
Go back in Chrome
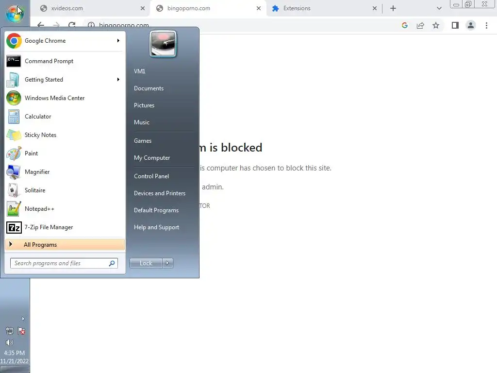pyautogui.click(x=41, y=25)
